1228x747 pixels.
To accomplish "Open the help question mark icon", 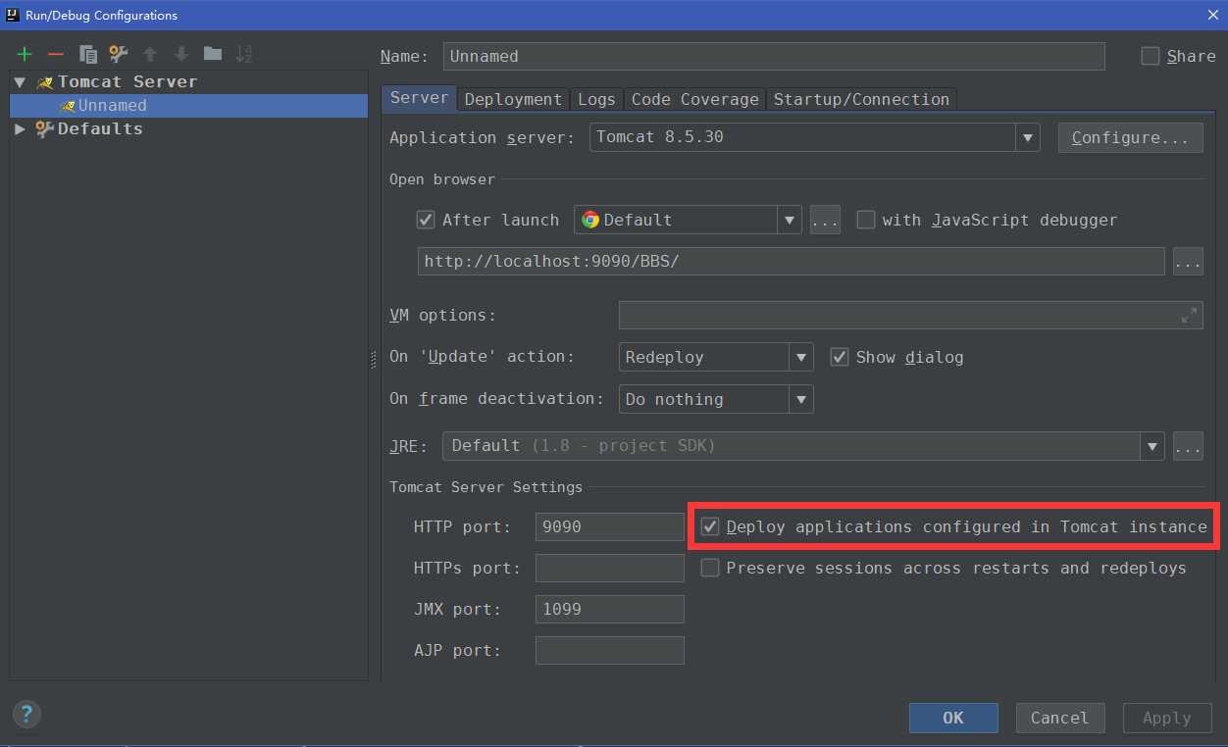I will pos(26,714).
